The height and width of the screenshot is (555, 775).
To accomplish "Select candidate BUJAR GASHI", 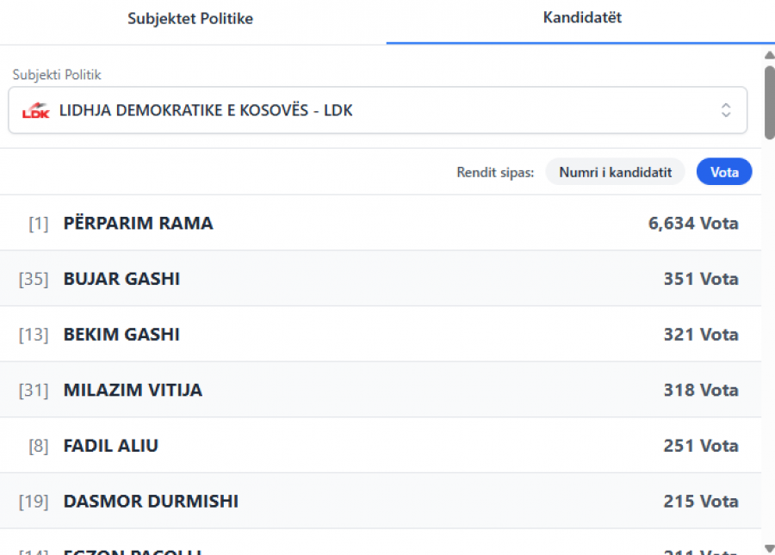I will click(121, 279).
